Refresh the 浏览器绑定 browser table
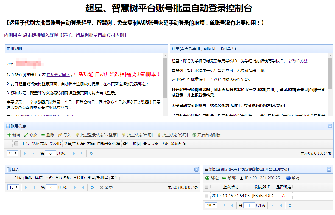This screenshot has height=215, width=335. [290, 205]
